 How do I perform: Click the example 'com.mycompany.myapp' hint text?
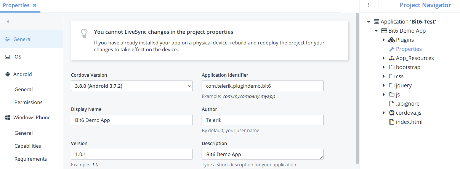[248, 96]
